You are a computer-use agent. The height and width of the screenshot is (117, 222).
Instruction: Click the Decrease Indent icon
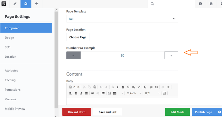coord(163,87)
